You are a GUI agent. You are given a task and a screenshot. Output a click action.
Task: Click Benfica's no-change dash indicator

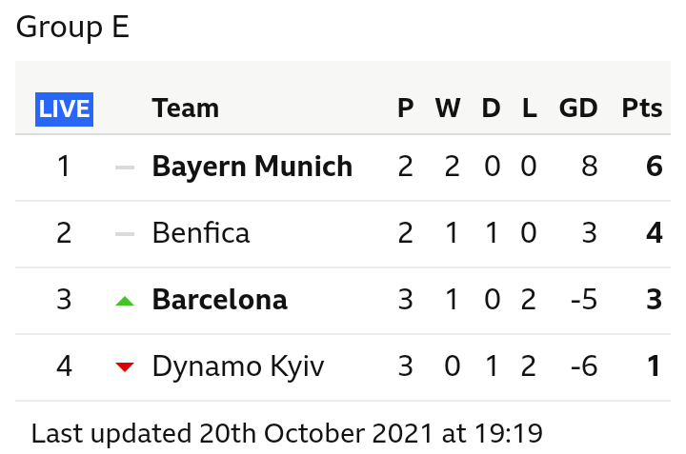(125, 234)
